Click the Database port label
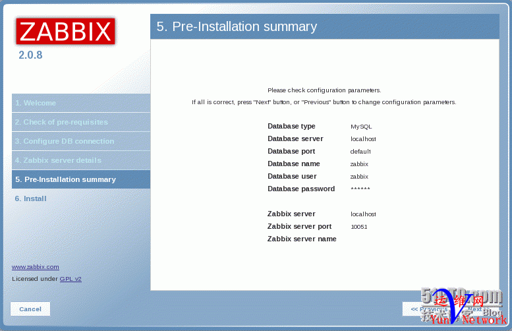512x331 pixels. click(x=291, y=151)
